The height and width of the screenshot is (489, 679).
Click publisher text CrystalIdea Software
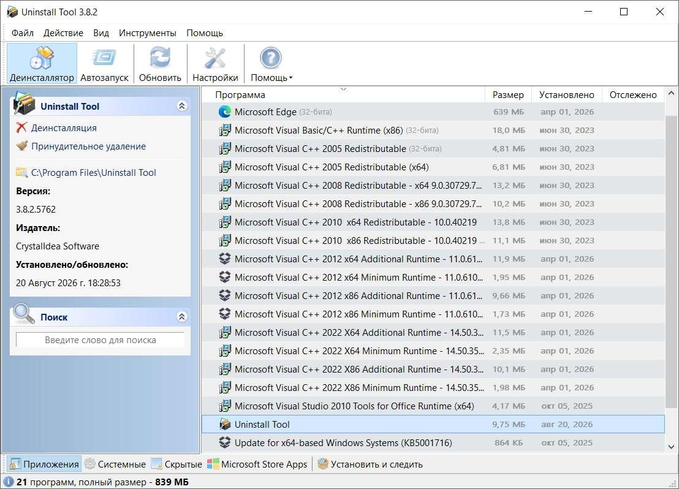[58, 246]
